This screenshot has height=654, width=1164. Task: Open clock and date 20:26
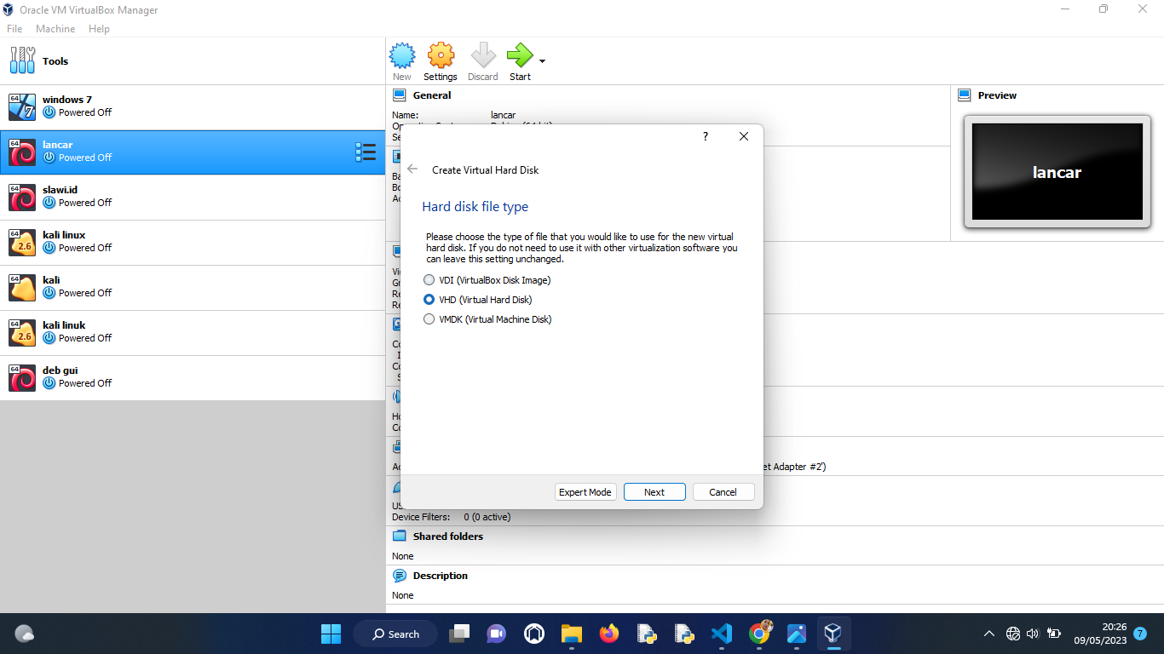point(1100,634)
